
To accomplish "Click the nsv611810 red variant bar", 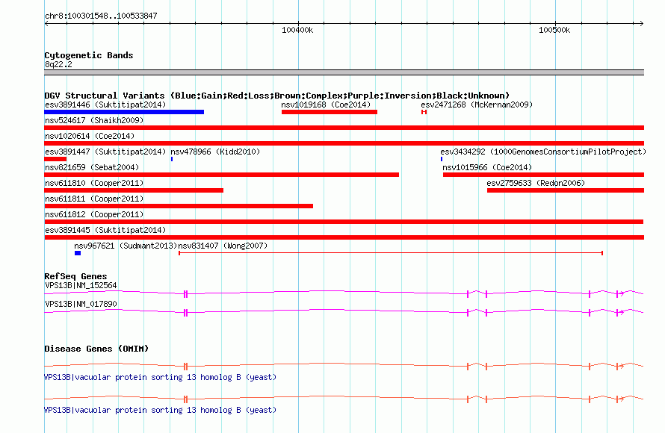I will click(x=134, y=190).
